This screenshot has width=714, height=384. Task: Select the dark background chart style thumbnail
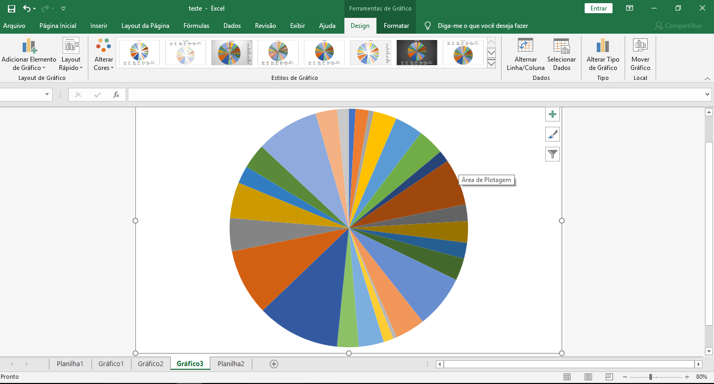(x=416, y=53)
